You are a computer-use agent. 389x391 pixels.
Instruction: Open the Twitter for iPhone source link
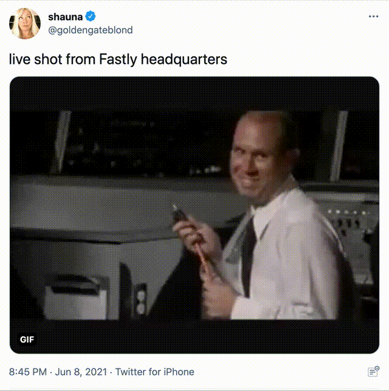click(154, 372)
